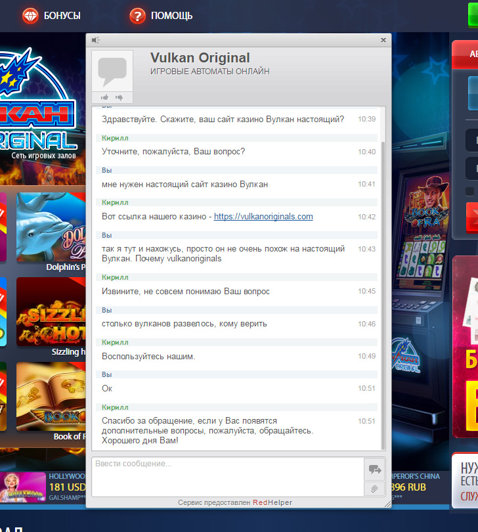Viewport: 478px width, 532px height.
Task: Click the chat avatar speech bubble
Action: (112, 71)
